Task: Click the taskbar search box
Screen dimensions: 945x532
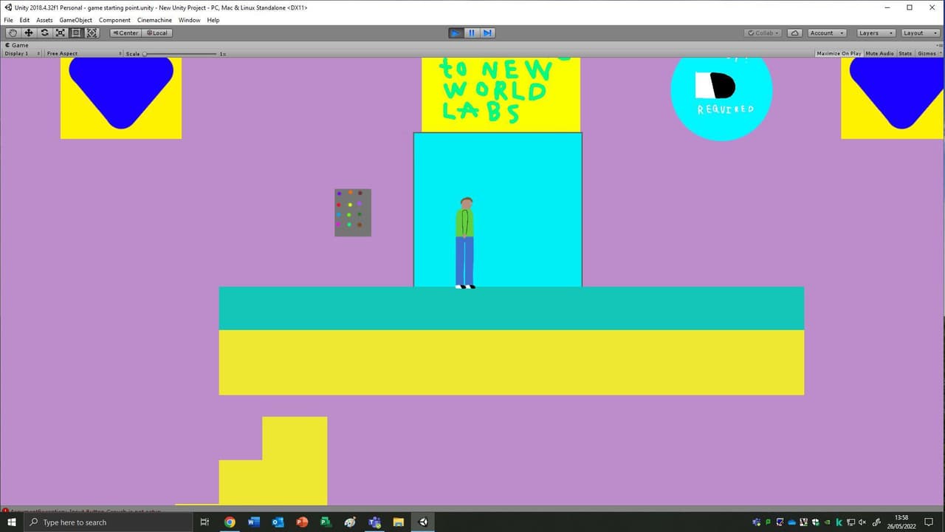Action: 109,522
